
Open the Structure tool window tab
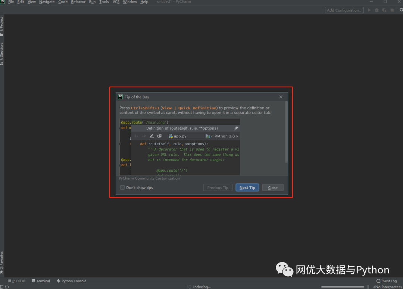(x=2, y=54)
